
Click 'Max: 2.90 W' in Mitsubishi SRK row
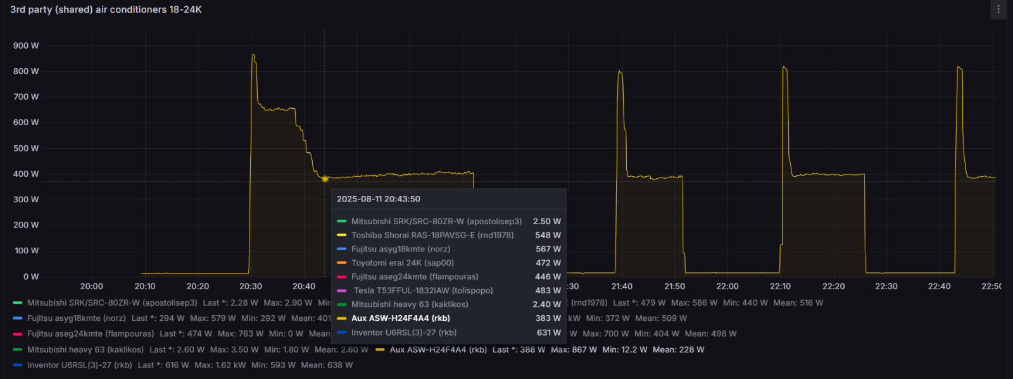point(288,303)
